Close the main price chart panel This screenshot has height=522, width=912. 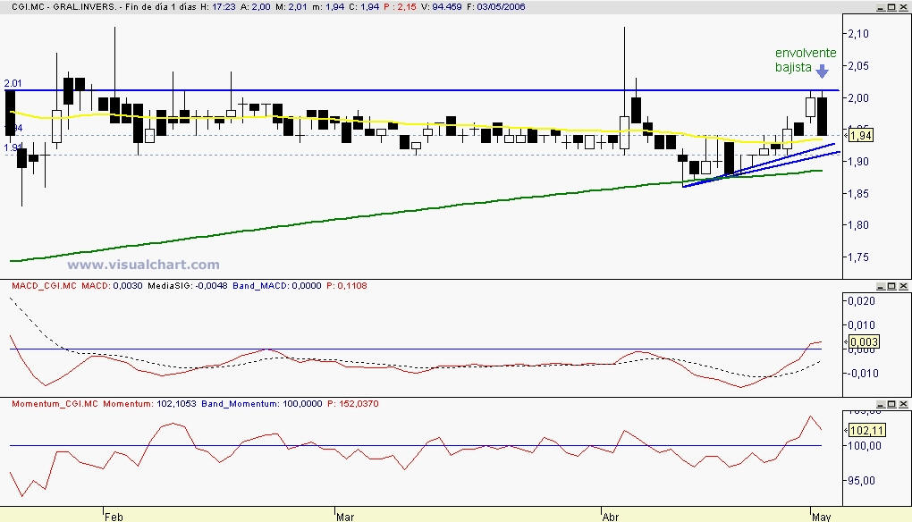coord(903,6)
